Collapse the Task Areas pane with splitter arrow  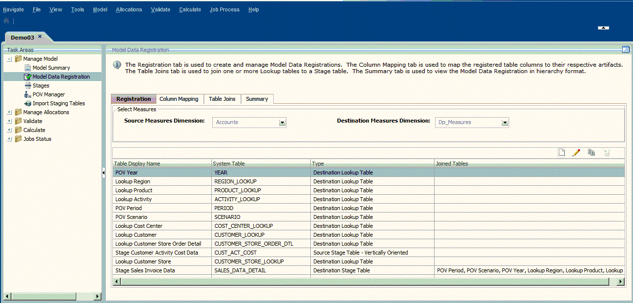point(103,173)
